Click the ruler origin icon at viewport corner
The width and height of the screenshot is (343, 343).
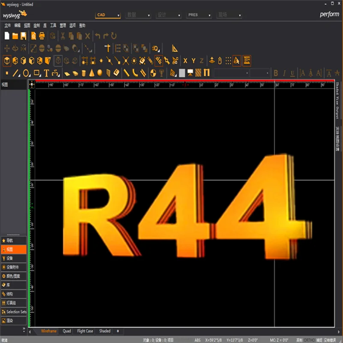pos(32,84)
